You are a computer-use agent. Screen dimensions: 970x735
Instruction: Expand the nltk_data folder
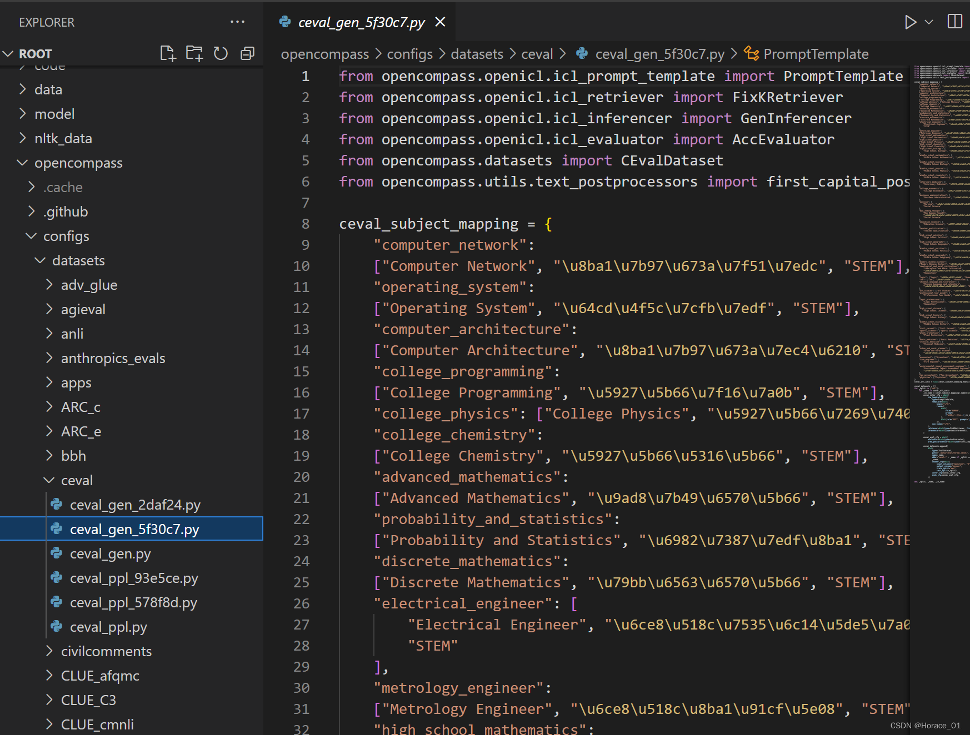point(63,138)
